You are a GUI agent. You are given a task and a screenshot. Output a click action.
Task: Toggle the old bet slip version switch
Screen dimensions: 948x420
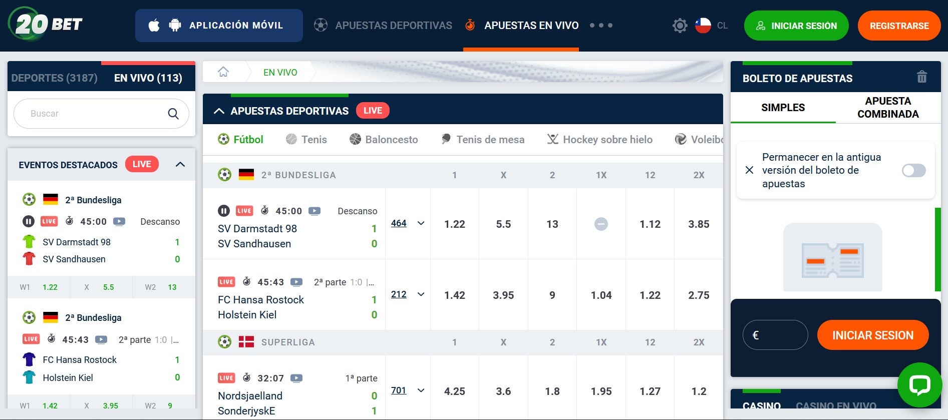(x=913, y=171)
